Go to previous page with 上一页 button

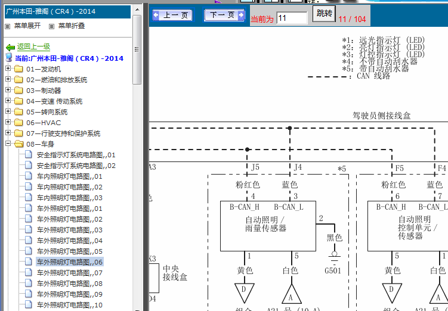pos(172,15)
